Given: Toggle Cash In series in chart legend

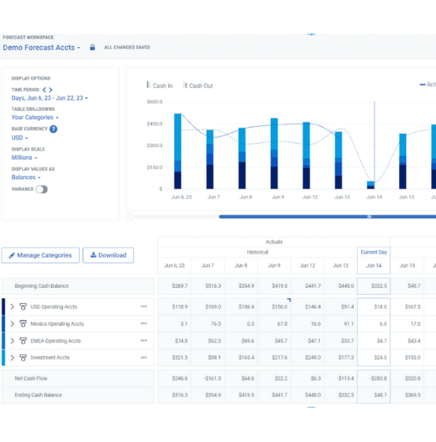Looking at the screenshot, I should (x=160, y=86).
